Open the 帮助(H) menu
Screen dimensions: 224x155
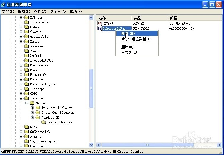tap(76, 12)
